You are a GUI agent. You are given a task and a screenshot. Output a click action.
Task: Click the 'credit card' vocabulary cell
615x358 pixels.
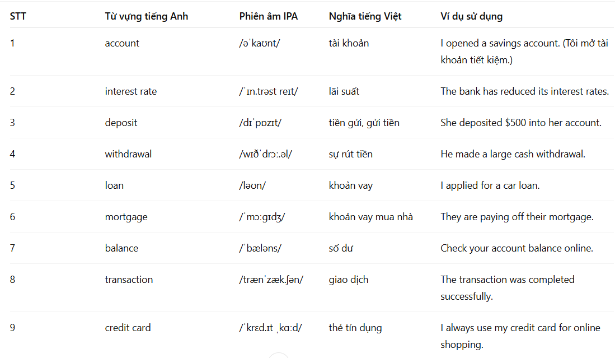coord(128,328)
